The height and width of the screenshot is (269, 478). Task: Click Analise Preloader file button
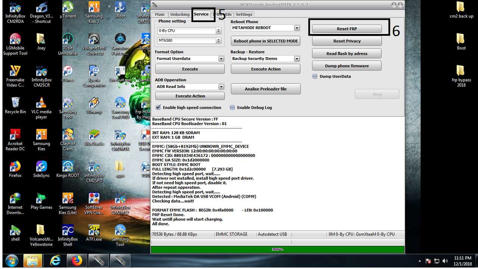[x=266, y=89]
